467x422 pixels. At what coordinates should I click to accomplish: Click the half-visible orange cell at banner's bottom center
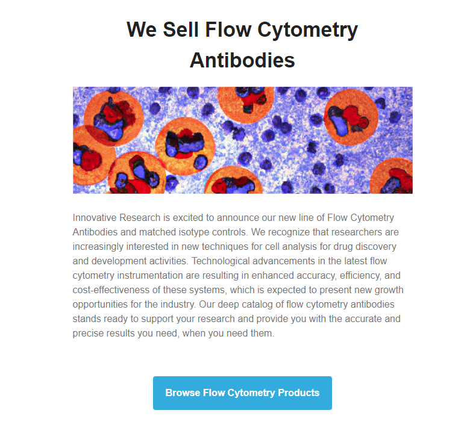coord(234,181)
